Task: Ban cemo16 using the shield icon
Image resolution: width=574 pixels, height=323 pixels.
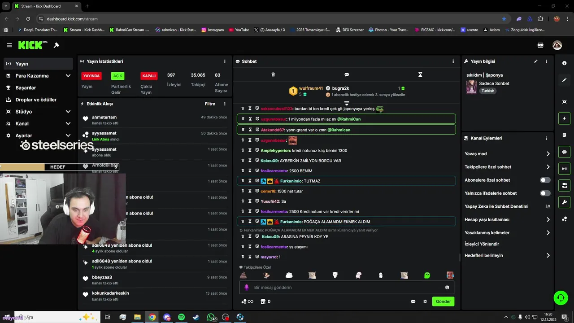Action: click(257, 191)
